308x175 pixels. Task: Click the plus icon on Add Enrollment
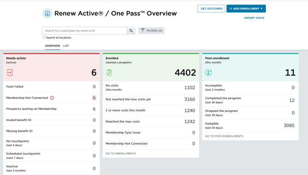coord(231,9)
